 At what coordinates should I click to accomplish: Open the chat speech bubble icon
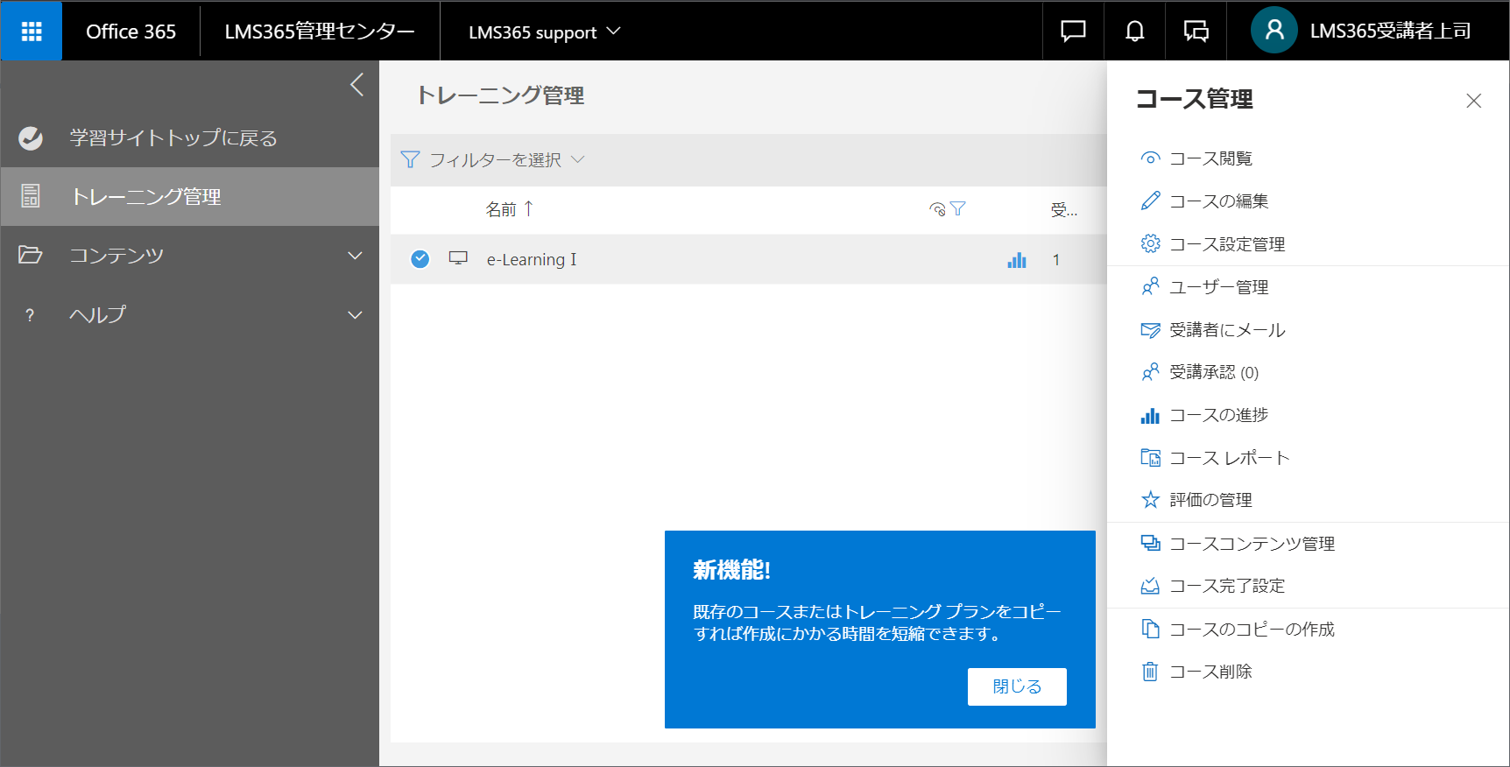click(x=1073, y=32)
